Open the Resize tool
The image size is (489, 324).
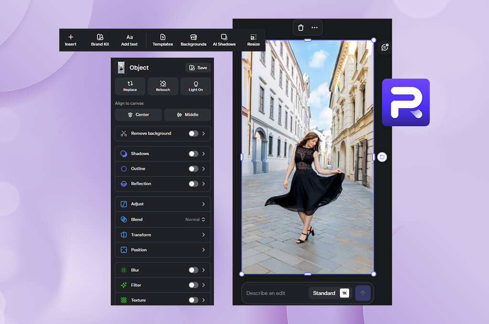click(253, 40)
